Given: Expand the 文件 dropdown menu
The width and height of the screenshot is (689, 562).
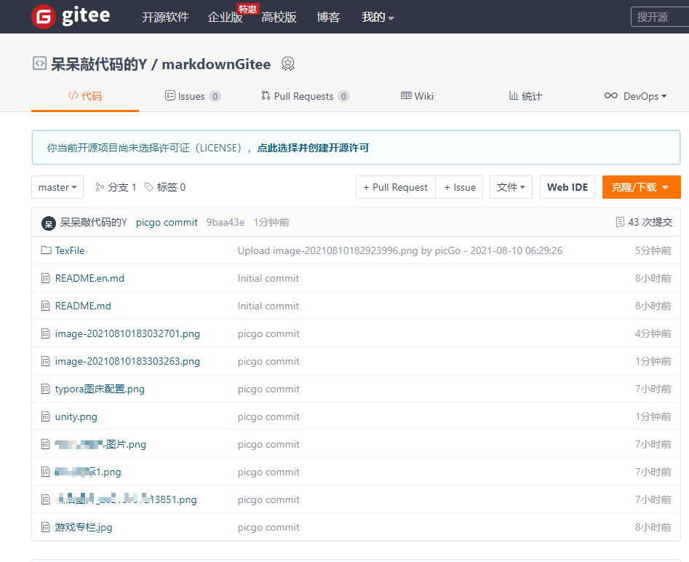Looking at the screenshot, I should click(511, 187).
